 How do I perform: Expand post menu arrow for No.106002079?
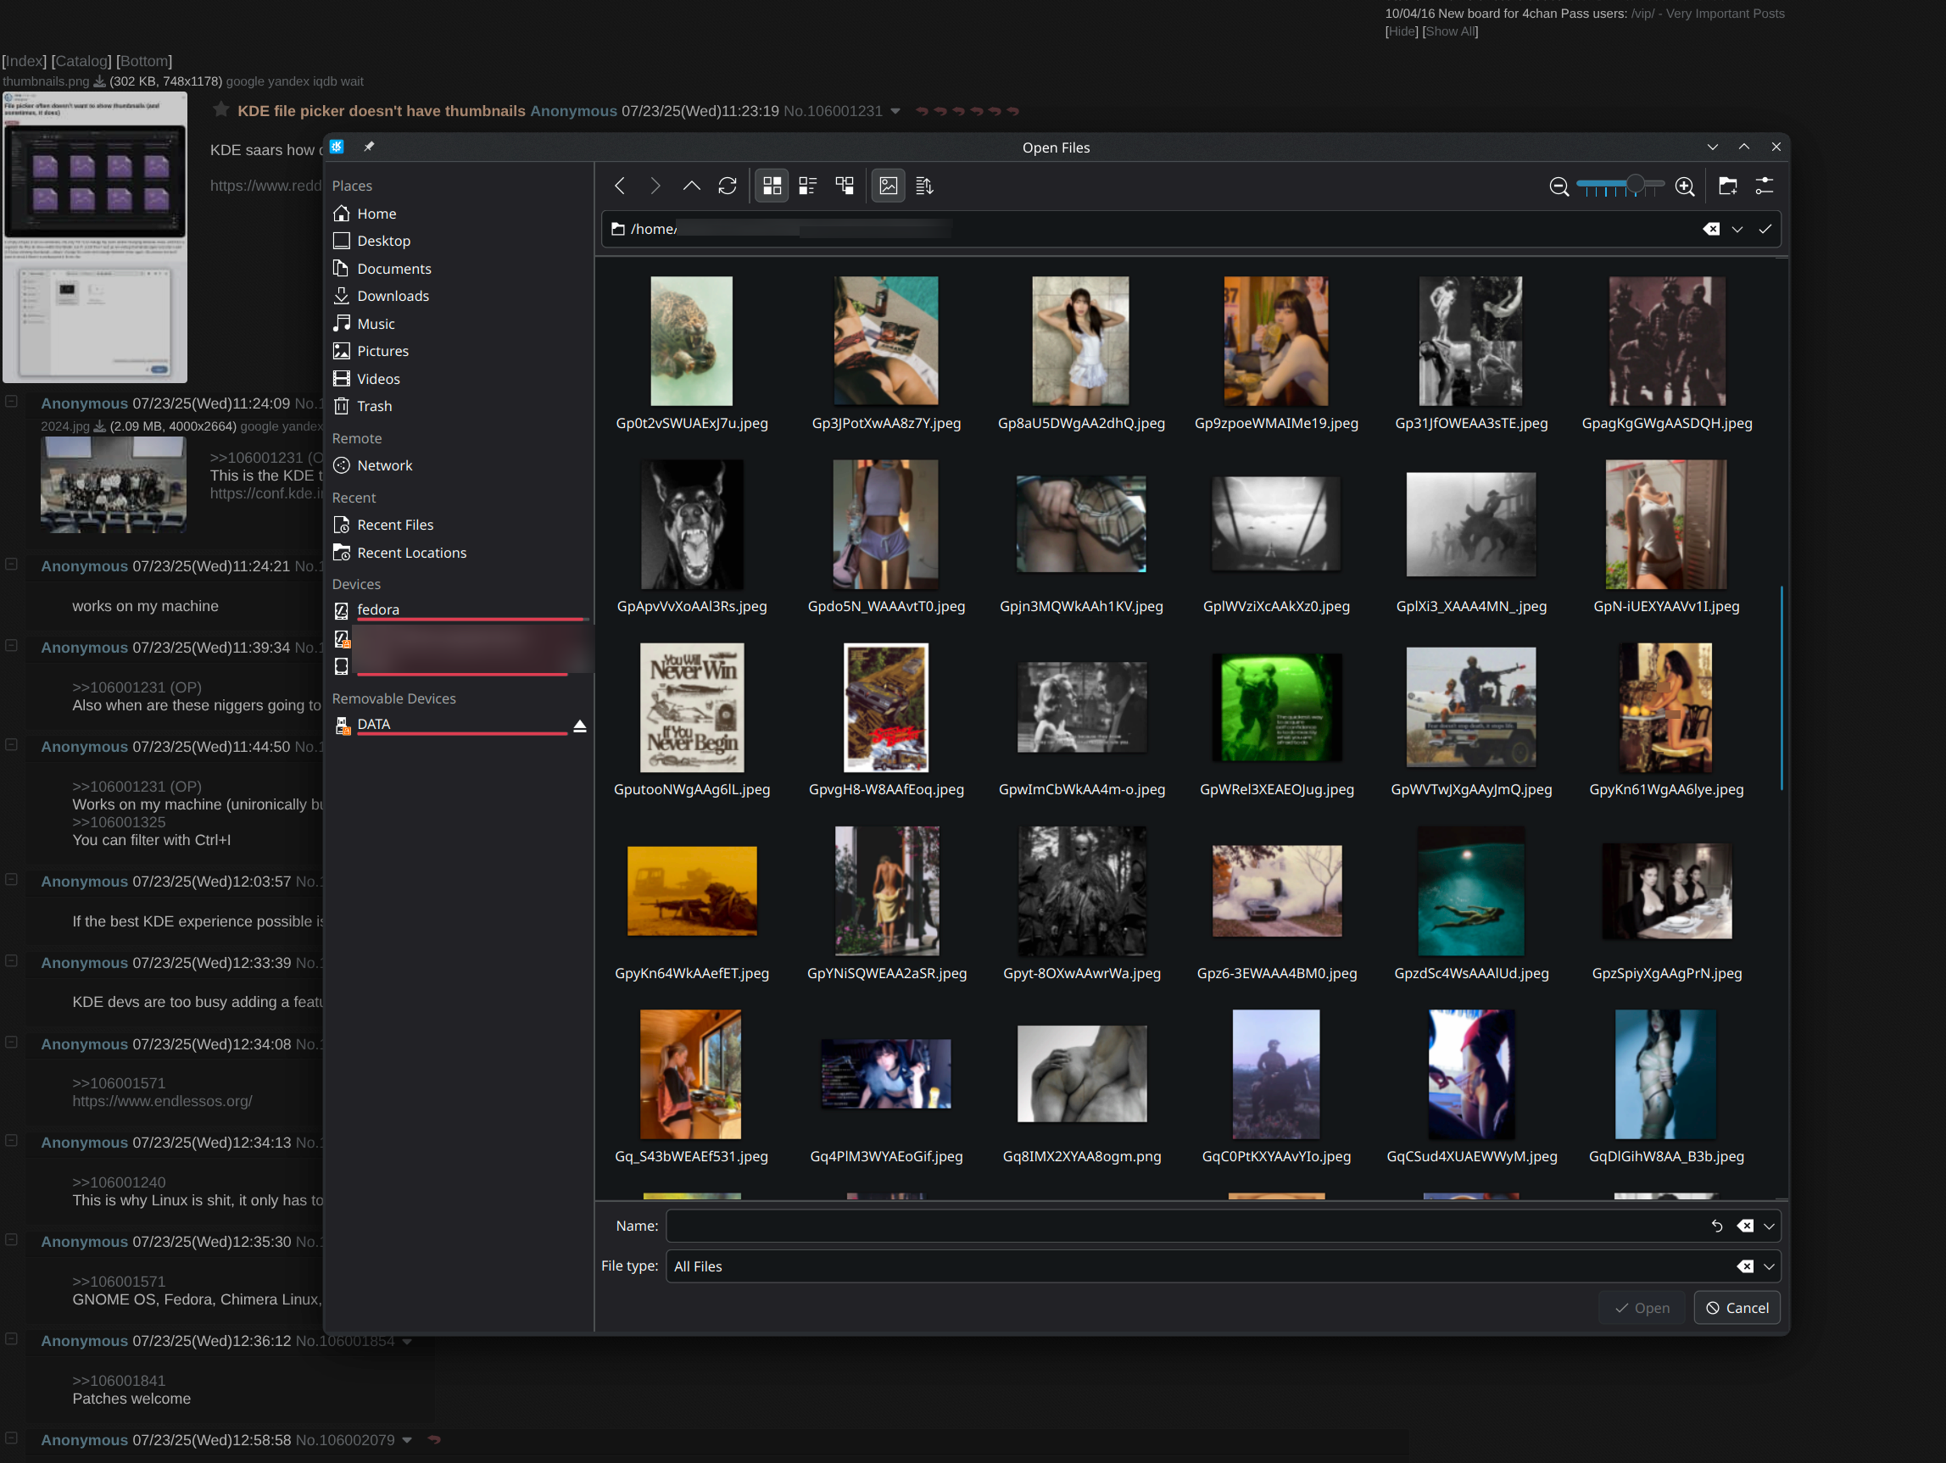click(x=406, y=1440)
